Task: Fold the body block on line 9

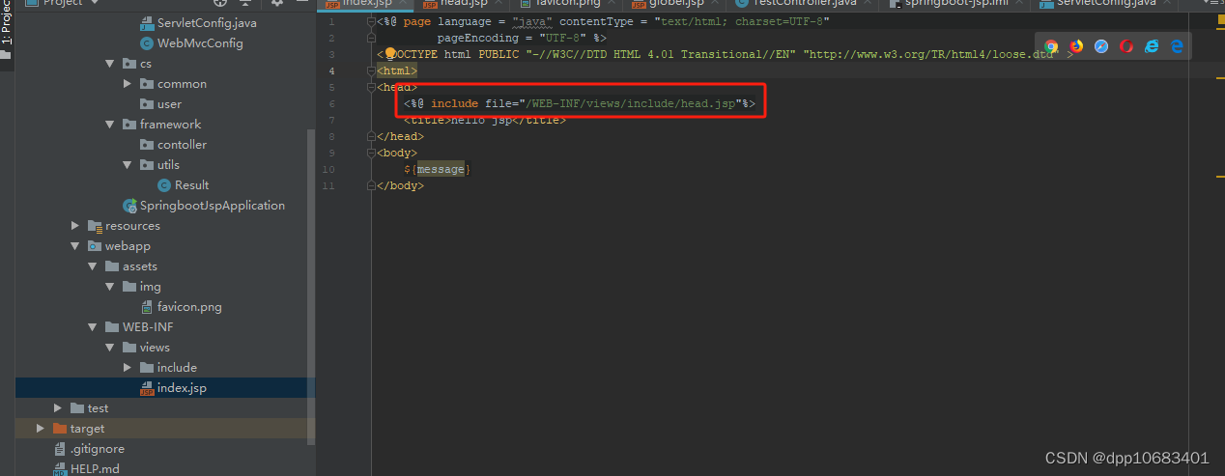Action: (371, 153)
